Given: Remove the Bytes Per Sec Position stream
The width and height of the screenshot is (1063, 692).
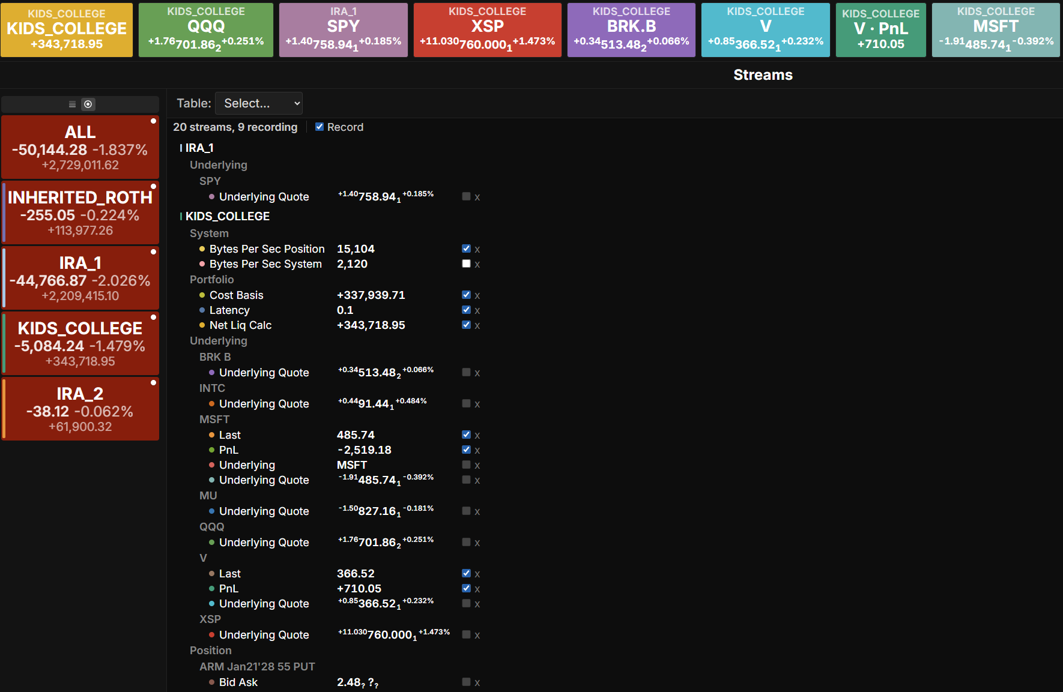Looking at the screenshot, I should point(477,250).
